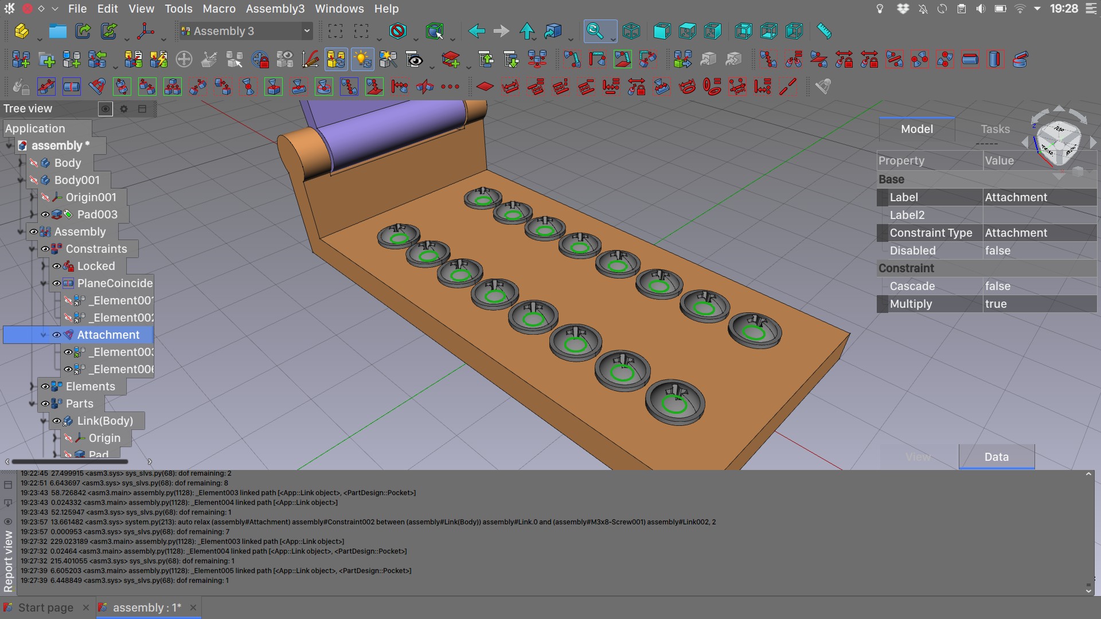Add a workplane with the red diamond icon
Viewport: 1101px width, 619px height.
(x=485, y=86)
